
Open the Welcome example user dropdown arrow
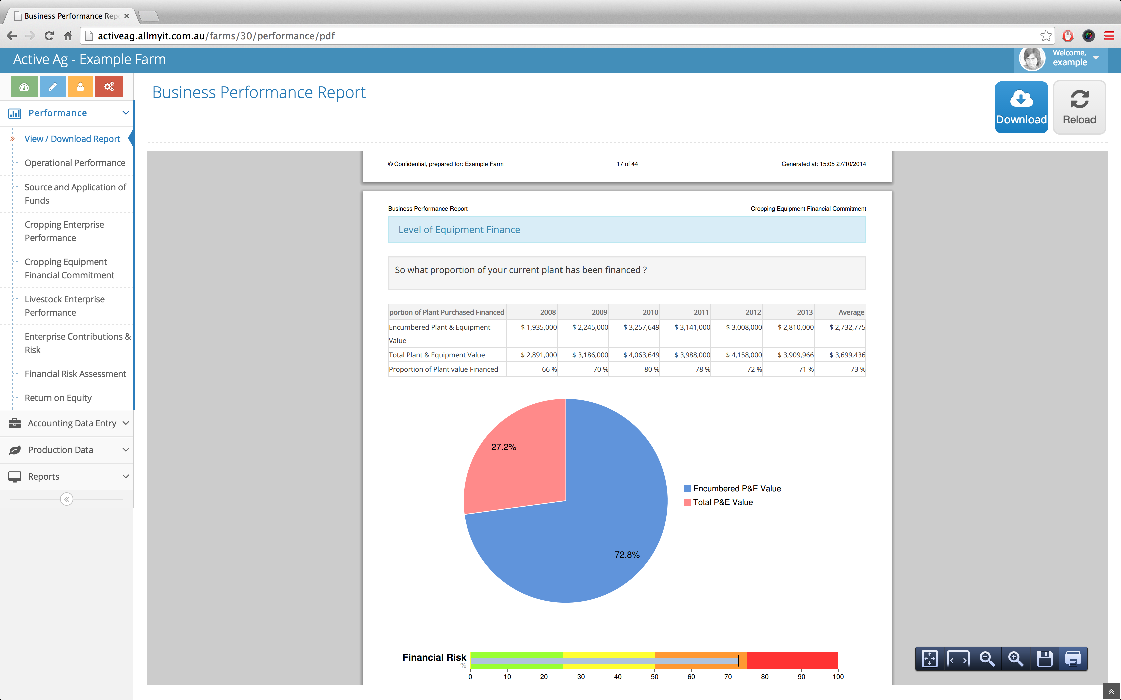pos(1096,58)
